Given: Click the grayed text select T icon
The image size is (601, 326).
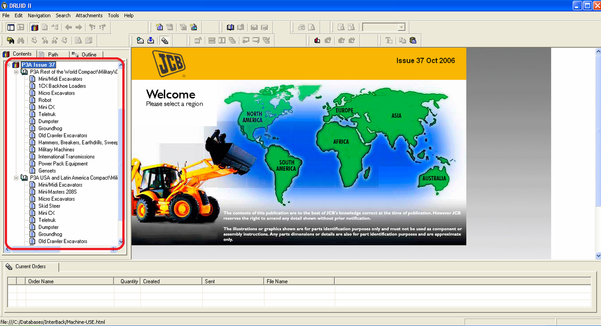Looking at the screenshot, I should pyautogui.click(x=389, y=40).
